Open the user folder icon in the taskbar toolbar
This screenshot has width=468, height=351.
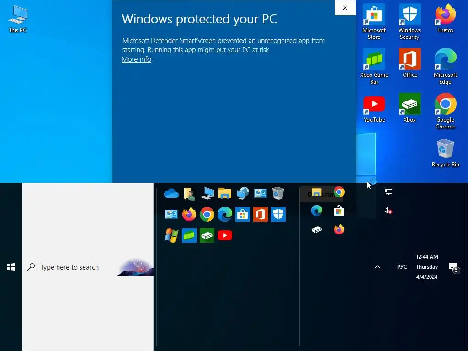(x=189, y=193)
